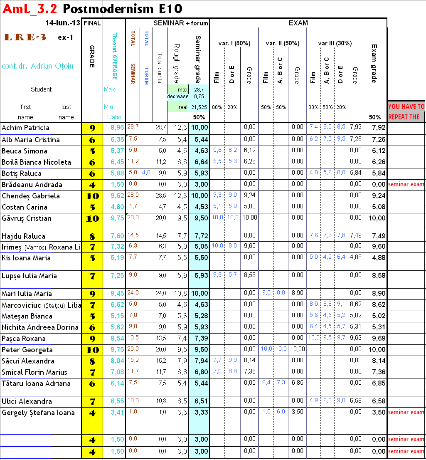Click student name 'Mari Iulia Maria'
Image resolution: width=426 pixels, height=460 pixels.
(26, 294)
